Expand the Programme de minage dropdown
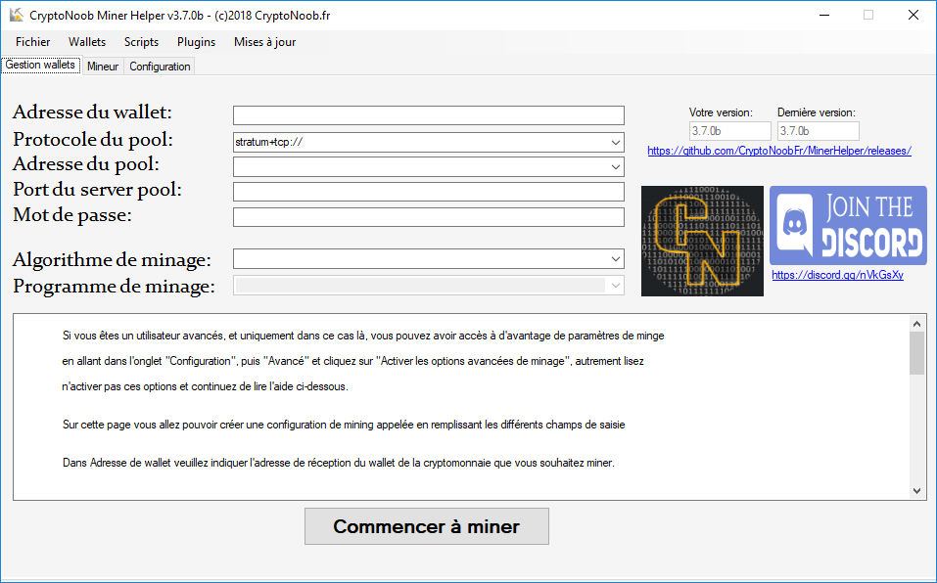 [x=616, y=286]
